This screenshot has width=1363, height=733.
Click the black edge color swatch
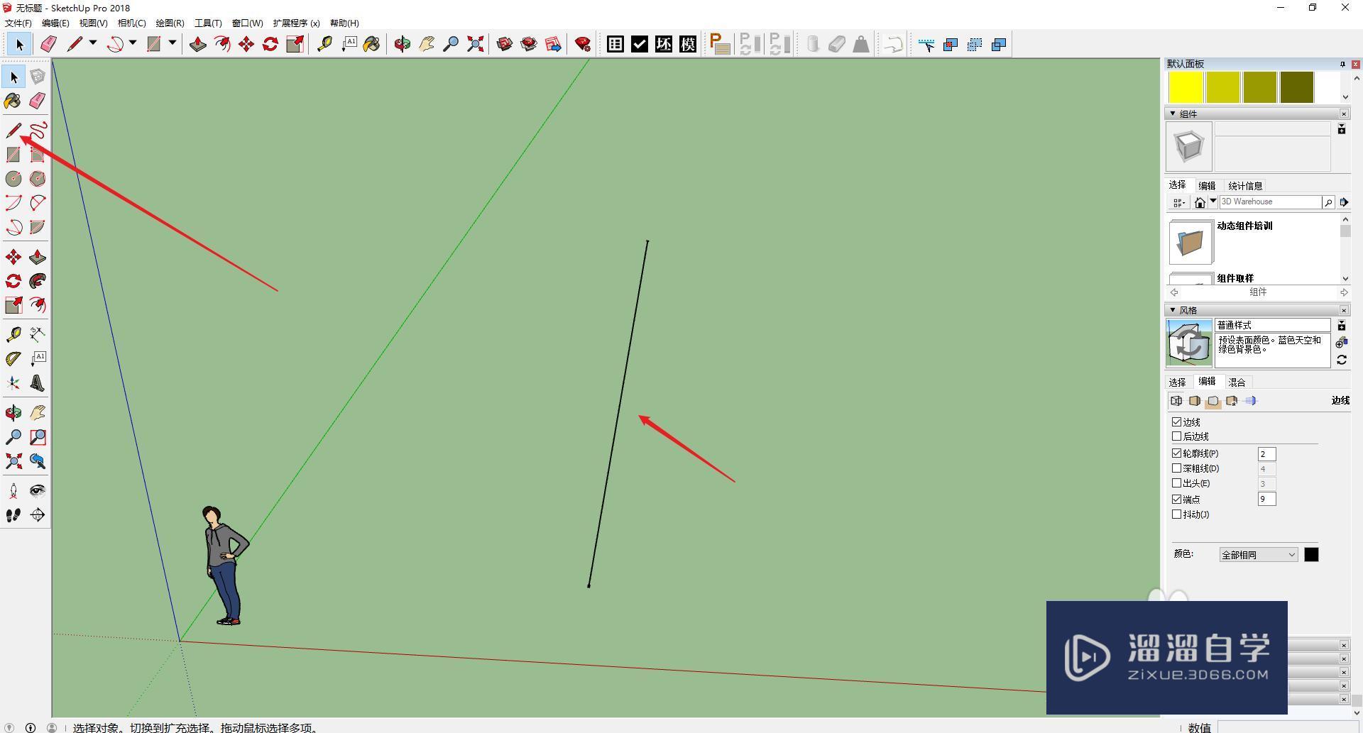point(1311,555)
